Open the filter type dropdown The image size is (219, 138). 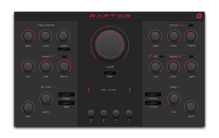[110, 73]
